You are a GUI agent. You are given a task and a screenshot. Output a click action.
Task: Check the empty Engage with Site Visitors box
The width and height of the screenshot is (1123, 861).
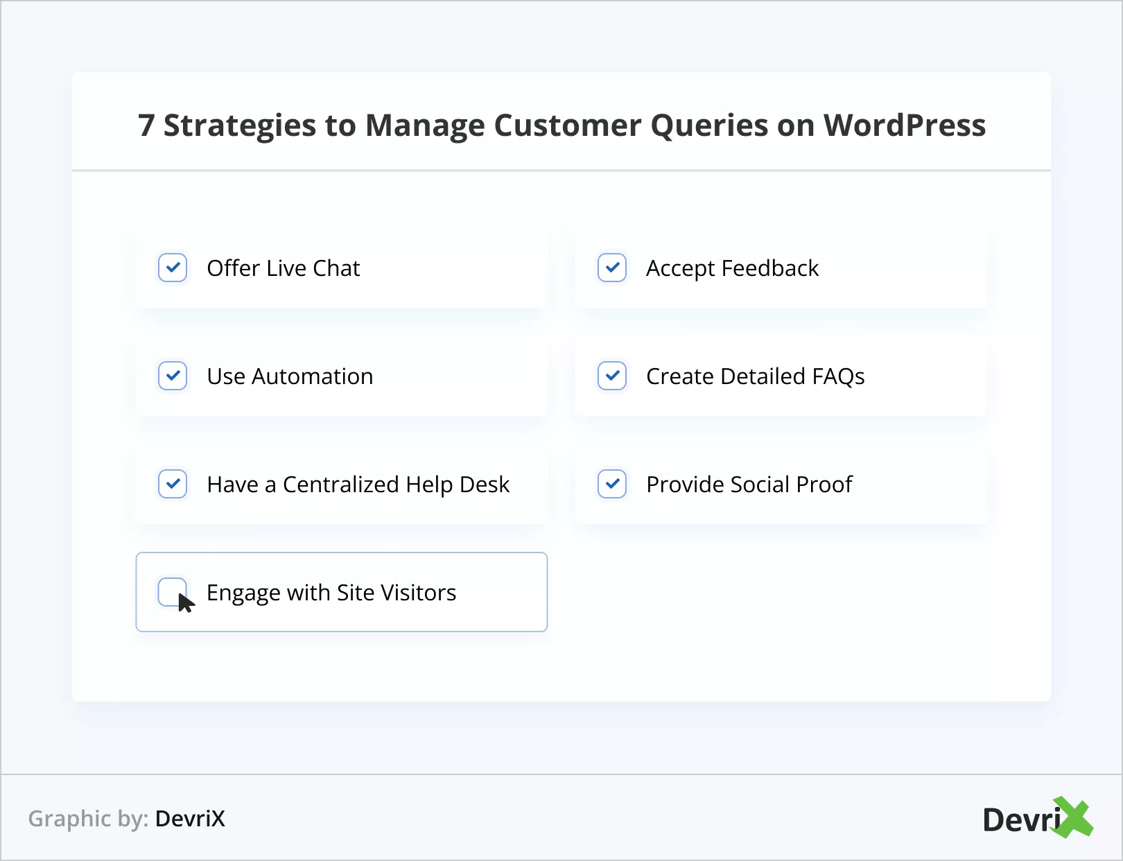[x=171, y=591]
